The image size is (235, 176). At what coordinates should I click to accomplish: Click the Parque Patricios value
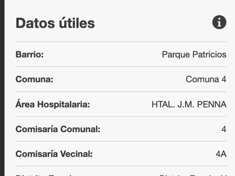(x=194, y=54)
